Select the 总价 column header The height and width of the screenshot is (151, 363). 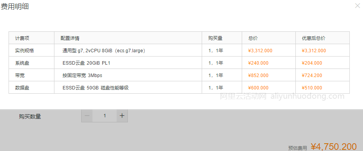253,38
